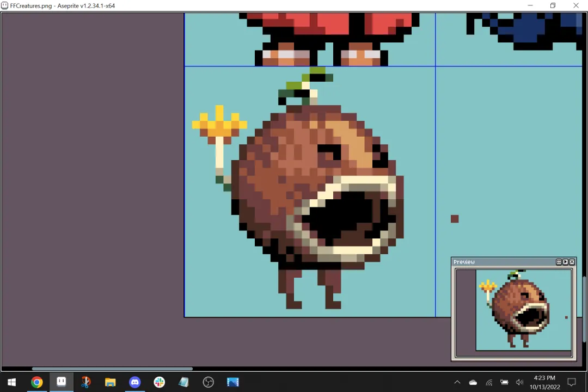Open Google Chrome from the taskbar
588x392 pixels.
(37, 382)
